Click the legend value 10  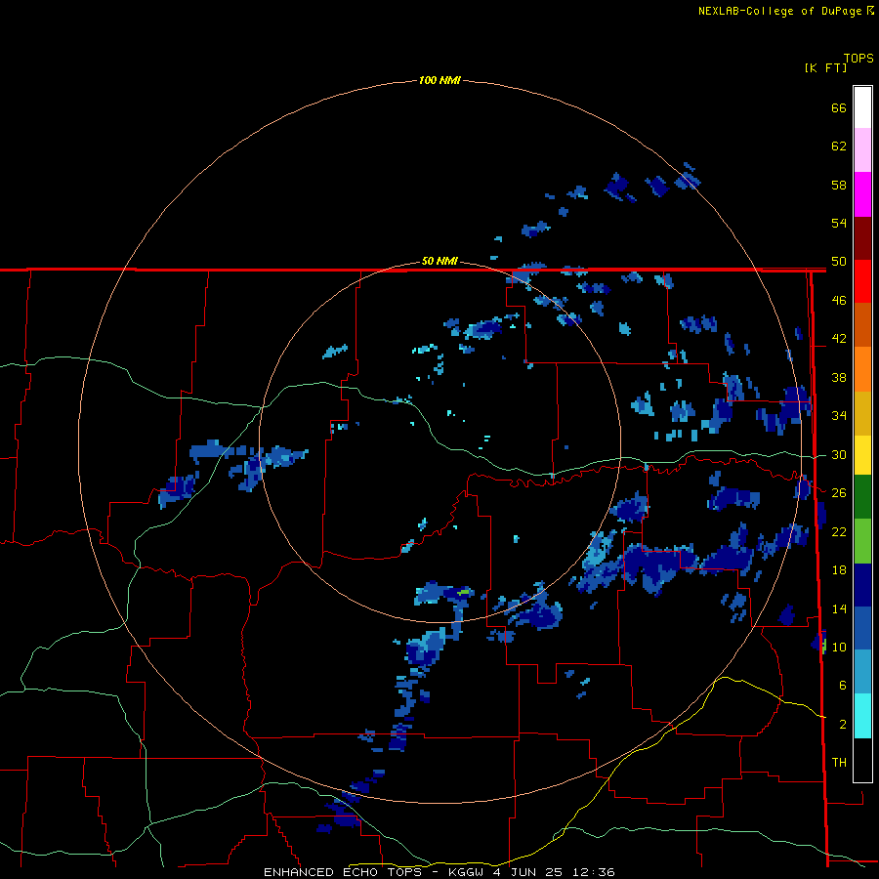point(839,647)
